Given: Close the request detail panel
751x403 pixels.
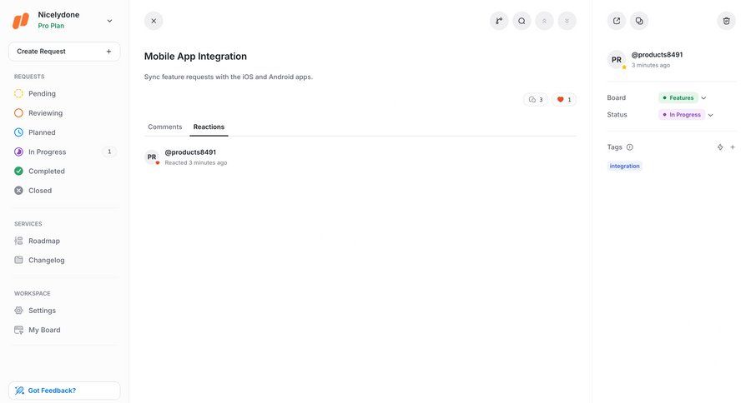Looking at the screenshot, I should click(x=154, y=21).
